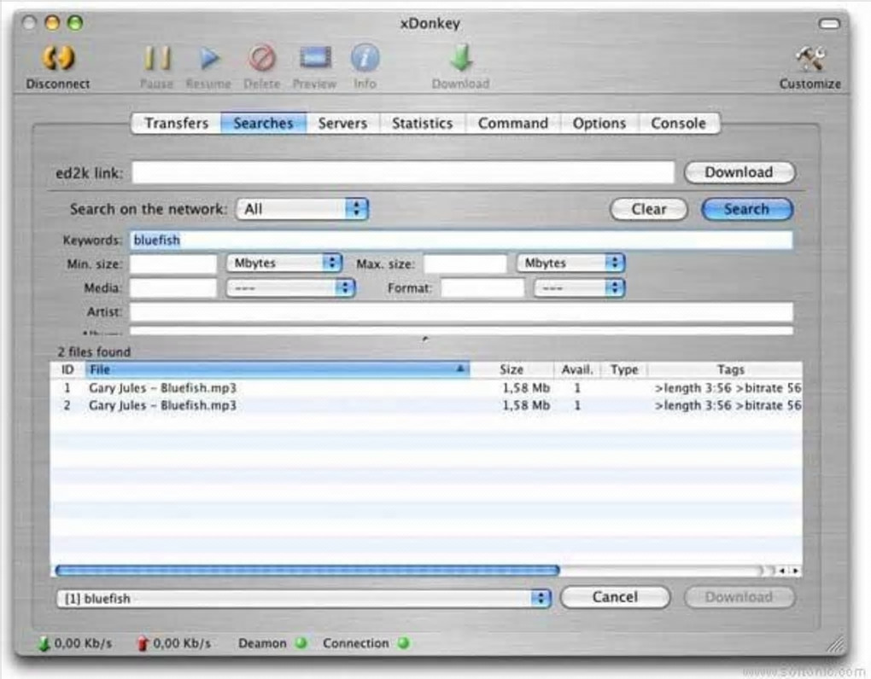
Task: Sort results by the File column header
Action: point(278,370)
